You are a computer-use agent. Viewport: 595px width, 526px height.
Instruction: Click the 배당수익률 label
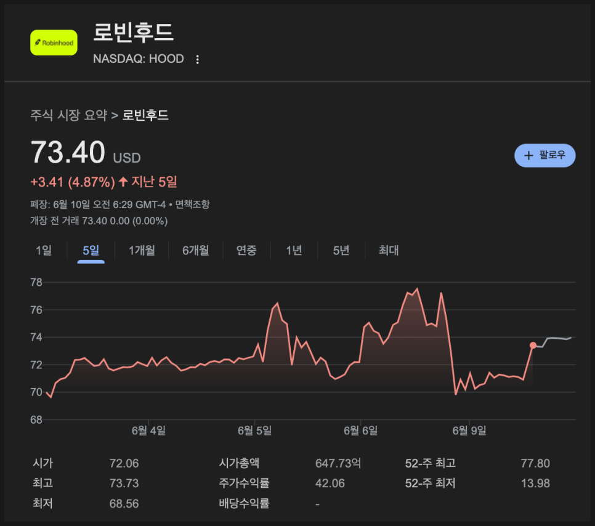tap(244, 504)
